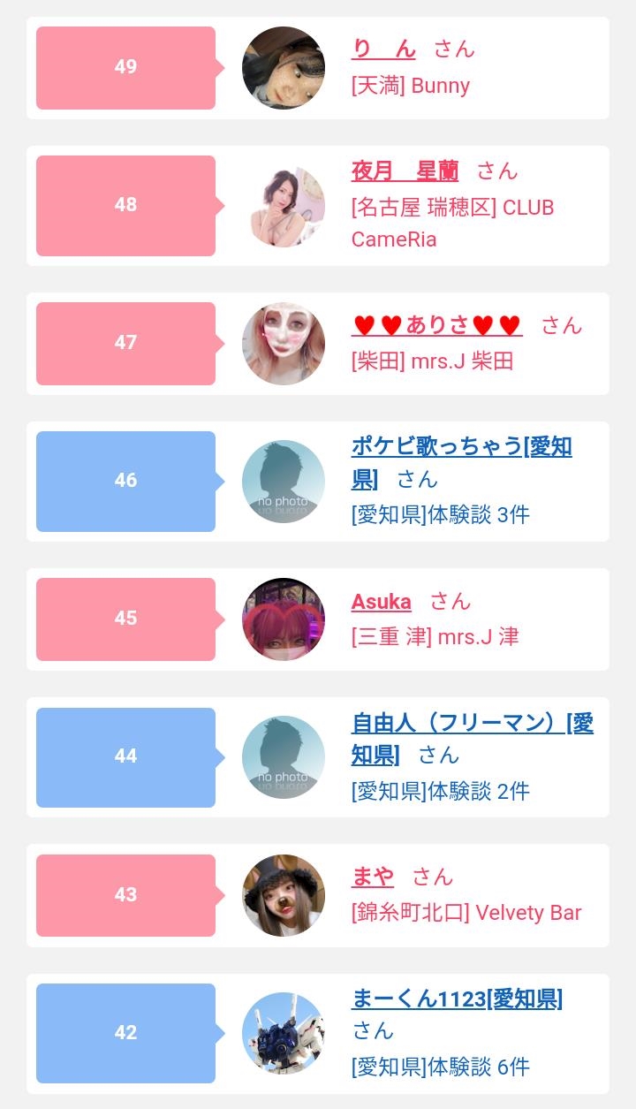The image size is (636, 1109).
Task: Open the まや profile link
Action: pos(372,877)
